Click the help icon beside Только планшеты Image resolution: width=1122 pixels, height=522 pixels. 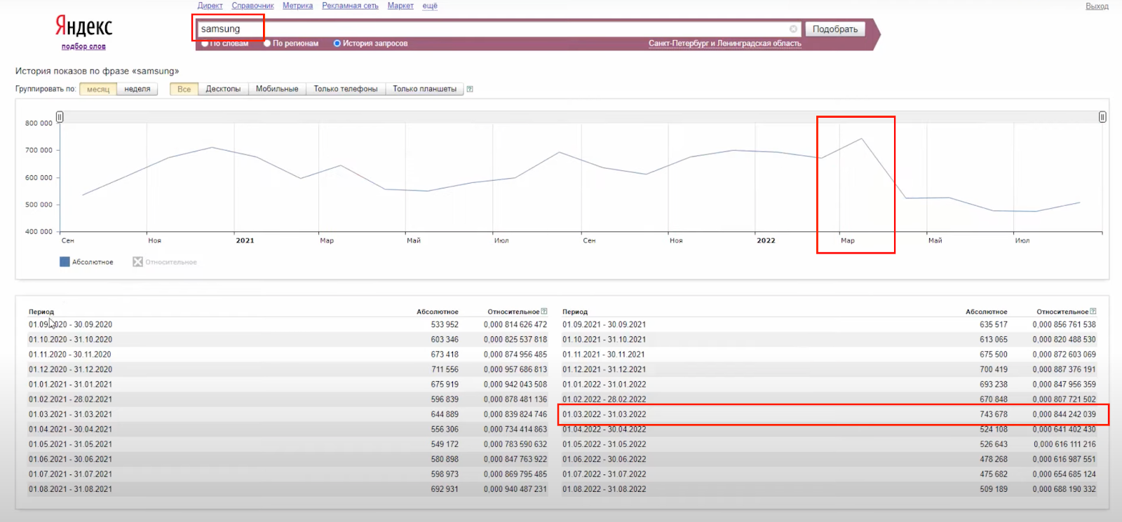point(470,89)
